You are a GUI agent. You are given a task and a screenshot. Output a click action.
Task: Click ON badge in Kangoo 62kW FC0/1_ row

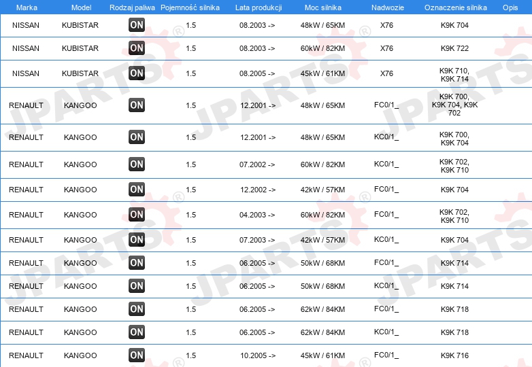(x=137, y=309)
